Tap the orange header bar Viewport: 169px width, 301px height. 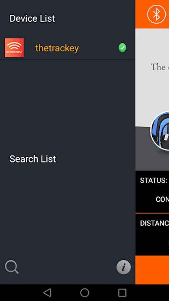point(152,14)
